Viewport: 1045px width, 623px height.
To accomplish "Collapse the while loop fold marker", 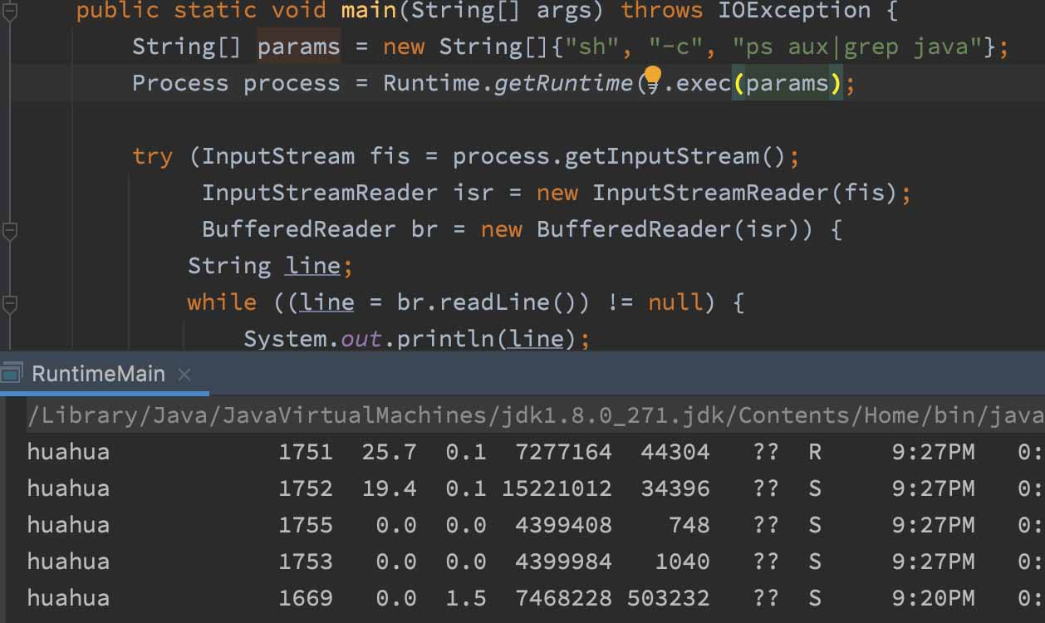I will coord(9,305).
